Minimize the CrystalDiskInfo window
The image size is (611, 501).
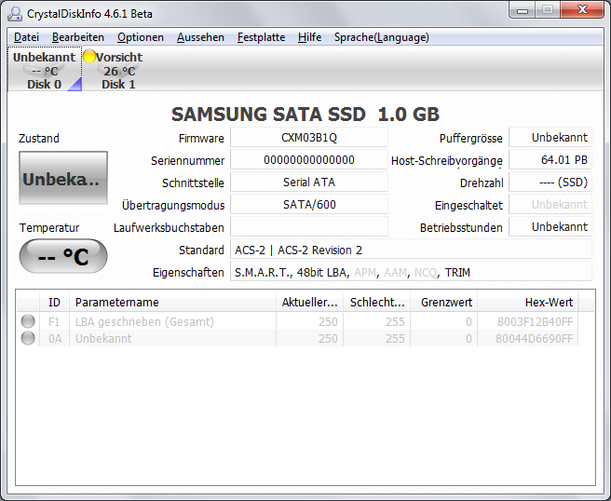[523, 10]
